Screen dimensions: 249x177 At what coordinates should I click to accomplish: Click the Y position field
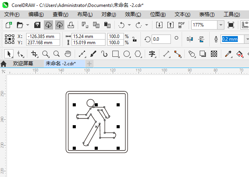tap(43, 43)
